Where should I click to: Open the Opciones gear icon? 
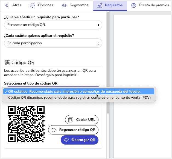point(32,5)
